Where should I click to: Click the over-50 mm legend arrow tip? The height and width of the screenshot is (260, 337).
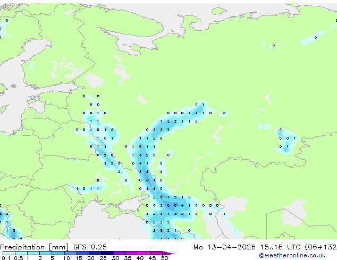pos(168,253)
